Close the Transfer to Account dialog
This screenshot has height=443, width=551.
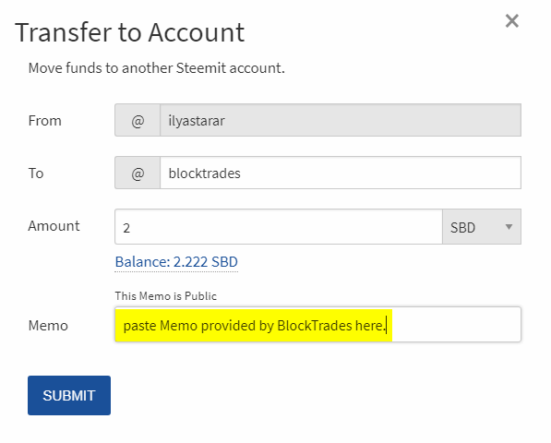pyautogui.click(x=511, y=21)
